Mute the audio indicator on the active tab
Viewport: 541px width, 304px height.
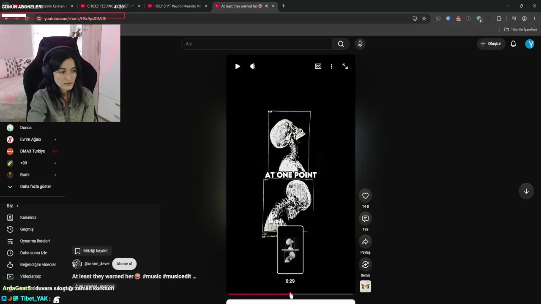click(x=266, y=6)
